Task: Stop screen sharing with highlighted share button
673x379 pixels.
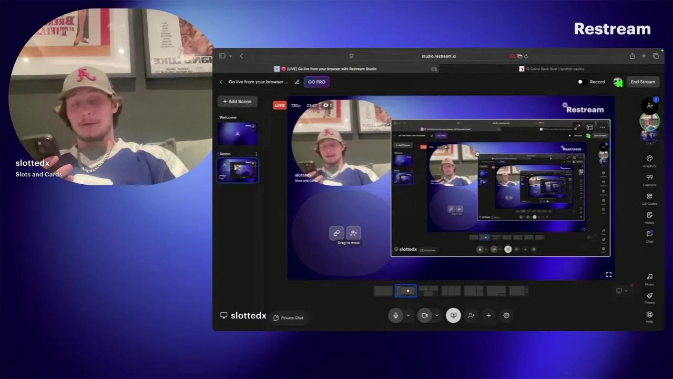Action: click(453, 315)
